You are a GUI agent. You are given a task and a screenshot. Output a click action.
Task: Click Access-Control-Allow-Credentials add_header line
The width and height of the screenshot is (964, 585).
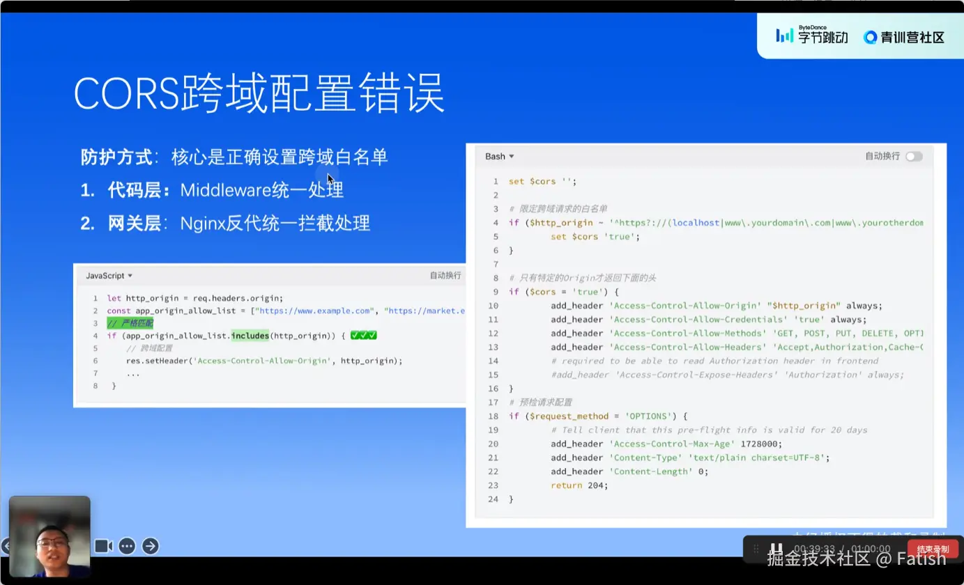point(709,320)
